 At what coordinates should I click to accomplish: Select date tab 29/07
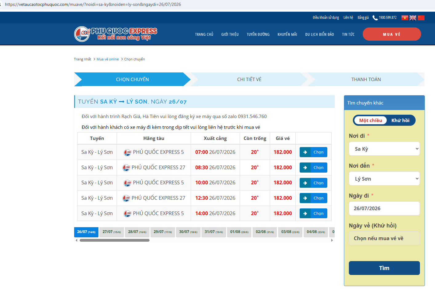coord(163,232)
